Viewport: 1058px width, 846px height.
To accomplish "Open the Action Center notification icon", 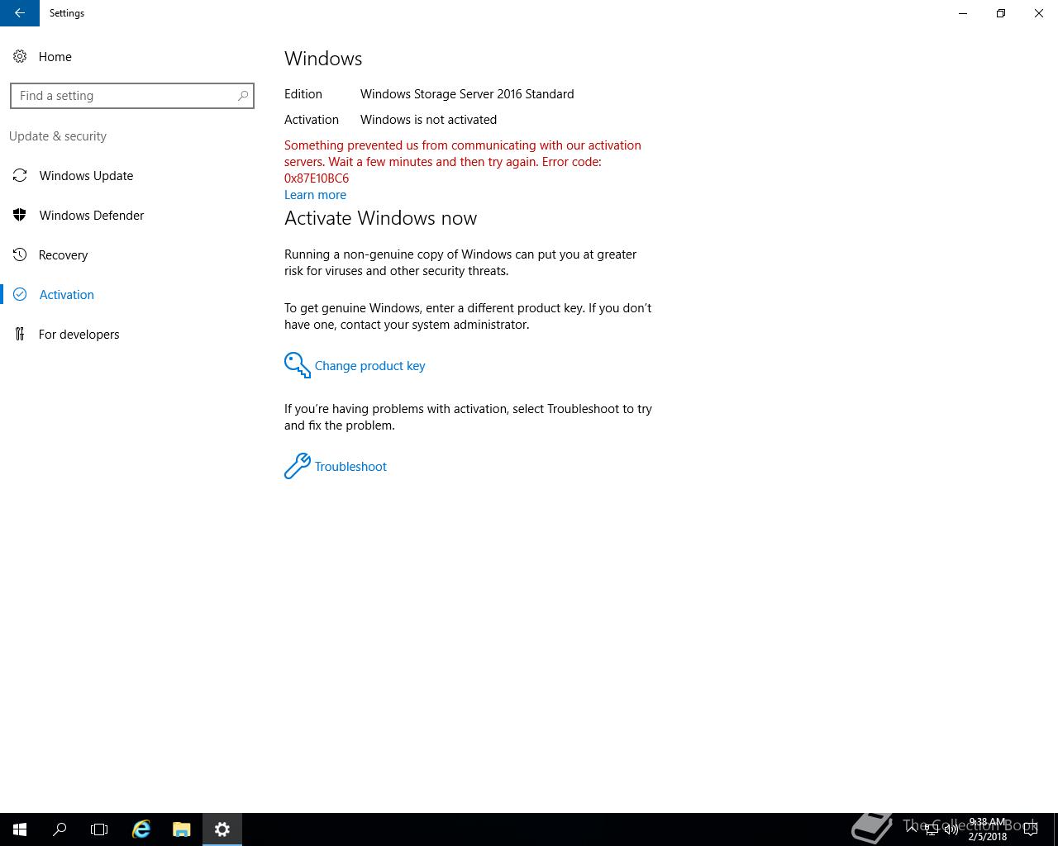I will (1030, 829).
